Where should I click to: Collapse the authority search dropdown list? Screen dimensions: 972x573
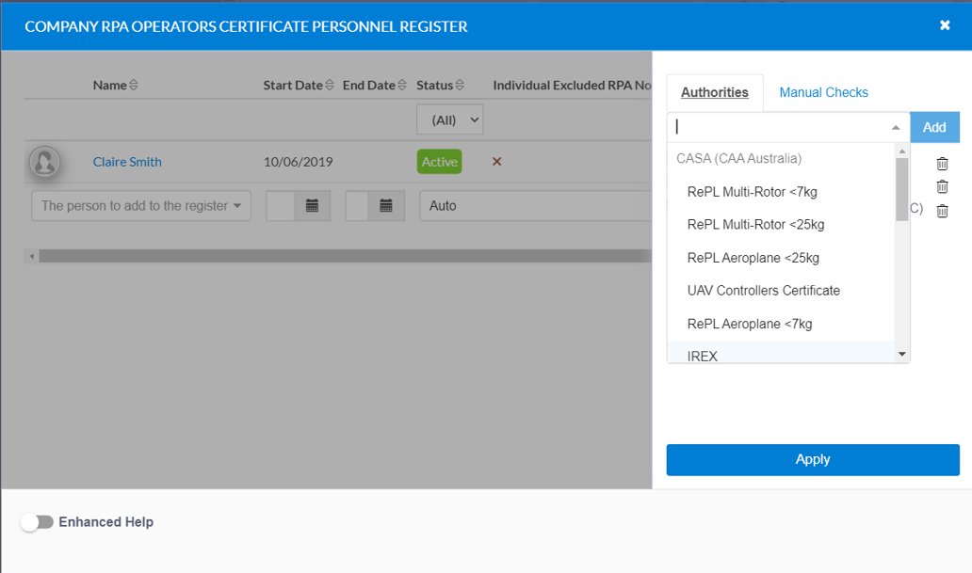[896, 127]
